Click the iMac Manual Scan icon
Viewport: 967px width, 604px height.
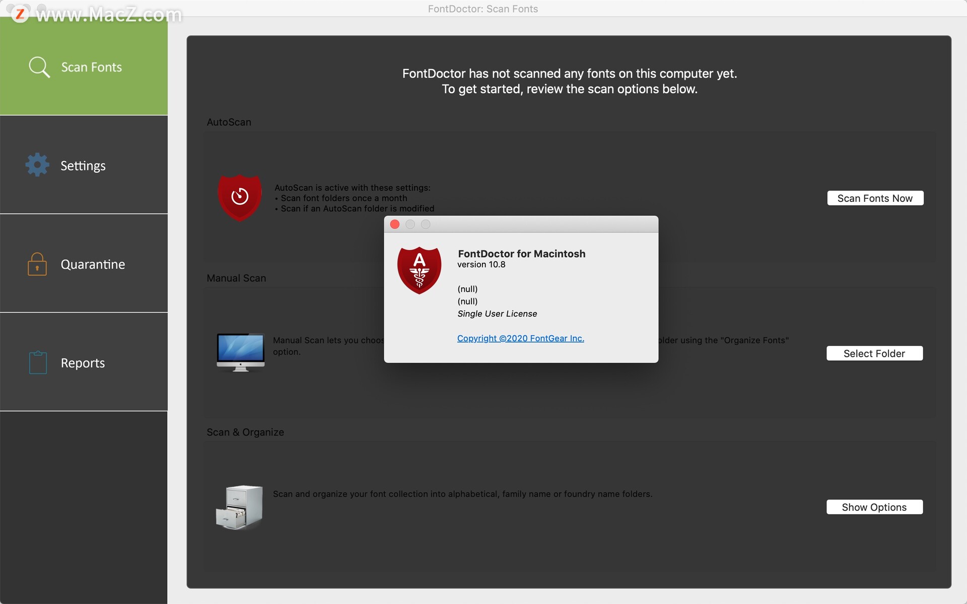click(x=240, y=352)
